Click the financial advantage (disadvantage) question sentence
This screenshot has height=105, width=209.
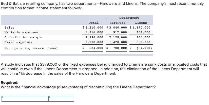[78, 87]
